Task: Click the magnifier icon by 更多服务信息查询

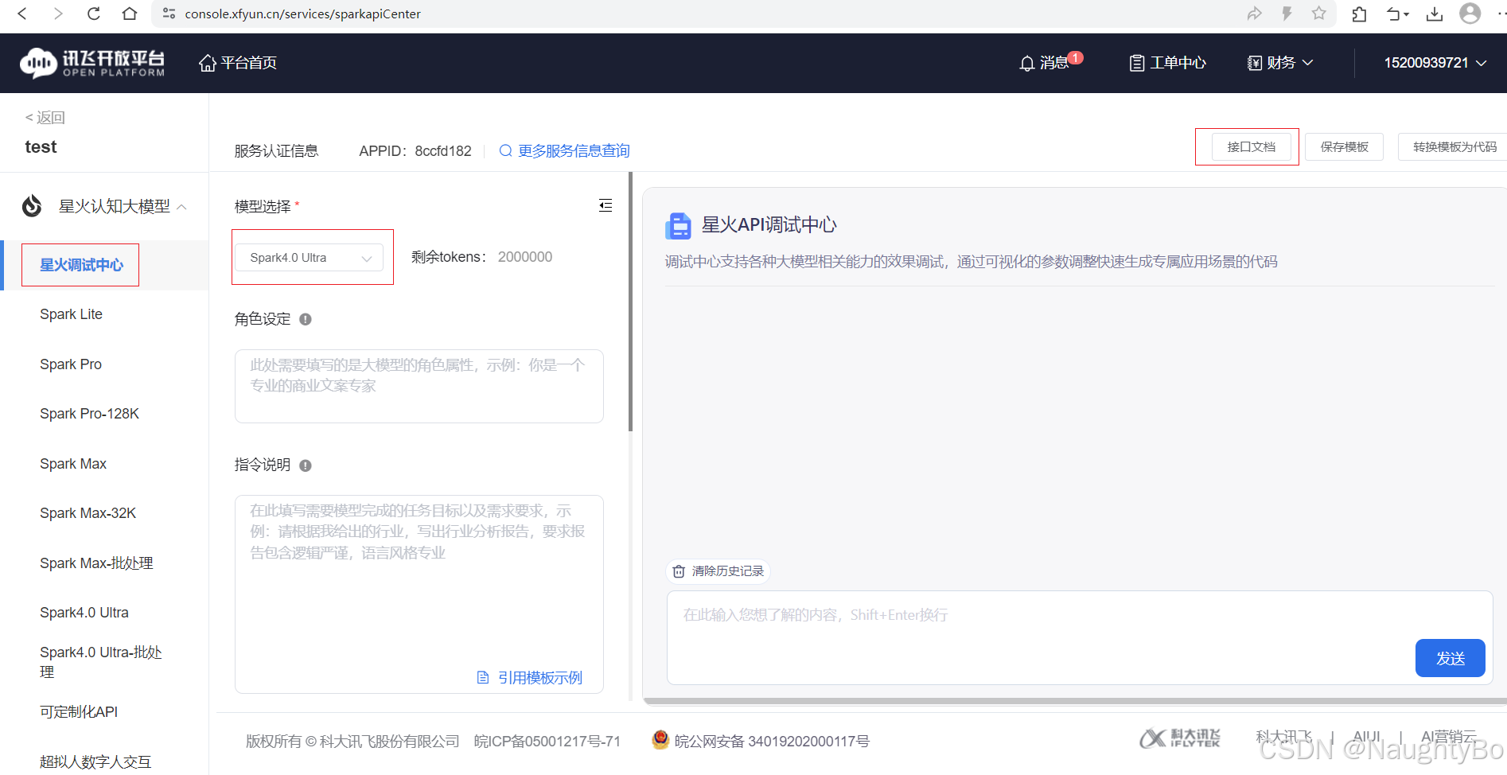Action: (x=505, y=150)
